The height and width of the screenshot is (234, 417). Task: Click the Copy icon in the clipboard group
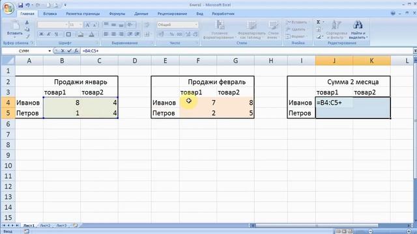[27, 29]
